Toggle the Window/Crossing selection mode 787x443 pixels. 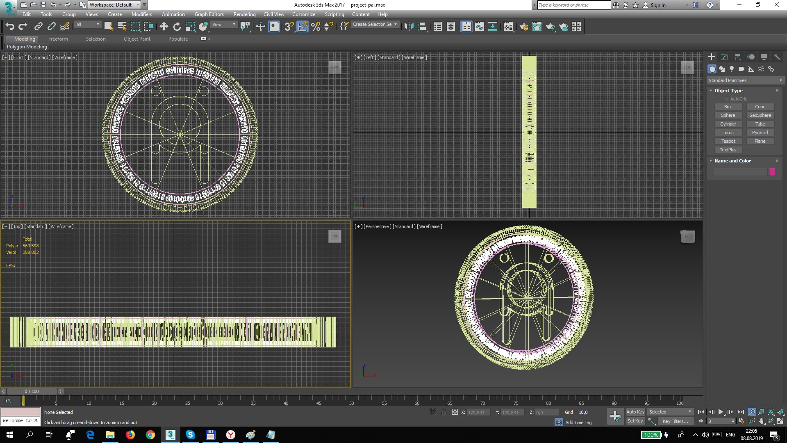pos(148,27)
